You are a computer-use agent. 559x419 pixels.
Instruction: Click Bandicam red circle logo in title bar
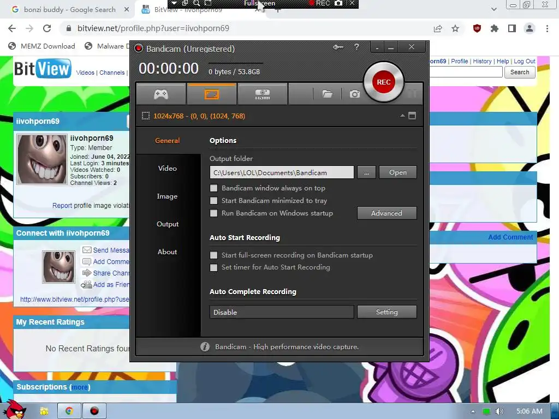138,49
